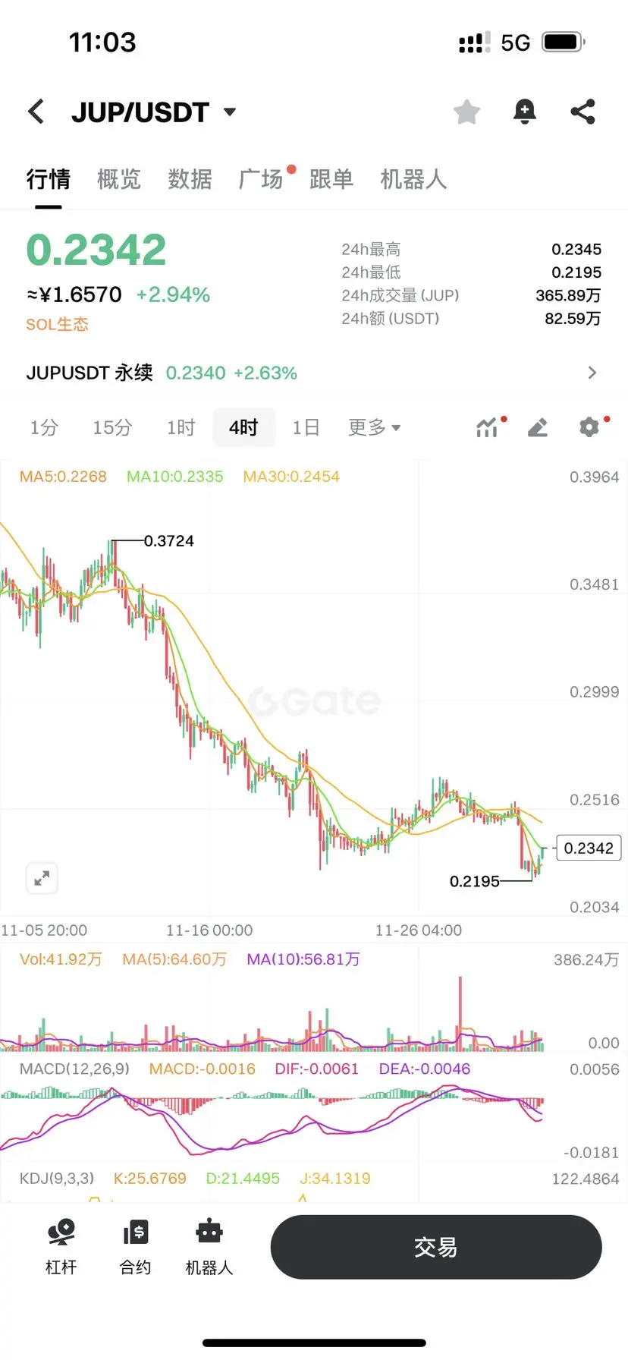The width and height of the screenshot is (628, 1360).
Task: Switch to the 概览 tab
Action: click(119, 179)
